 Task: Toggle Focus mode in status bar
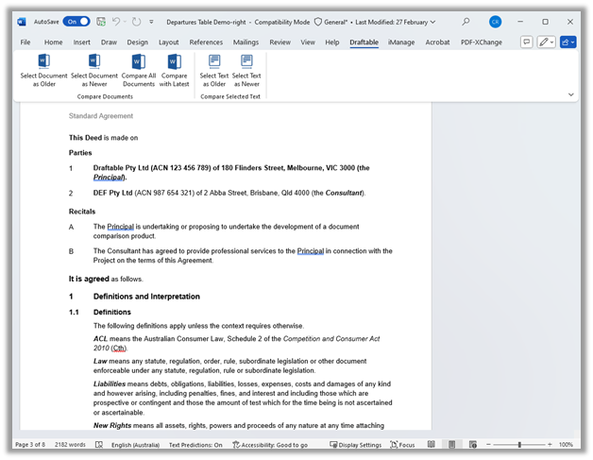pyautogui.click(x=402, y=445)
